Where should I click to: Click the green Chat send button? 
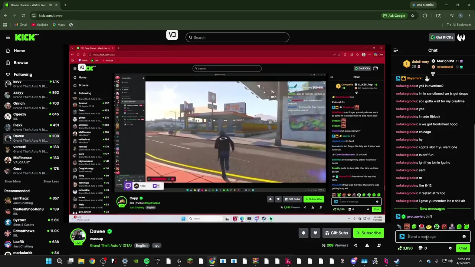pos(463,248)
